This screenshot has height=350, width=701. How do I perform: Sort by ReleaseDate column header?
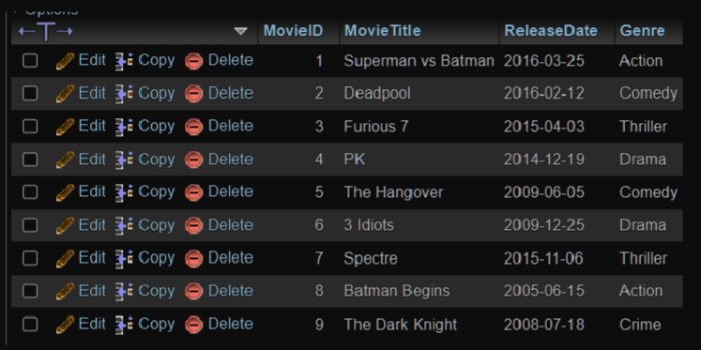[551, 30]
